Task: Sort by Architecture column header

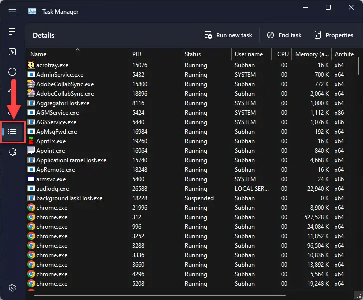Action: pyautogui.click(x=344, y=54)
